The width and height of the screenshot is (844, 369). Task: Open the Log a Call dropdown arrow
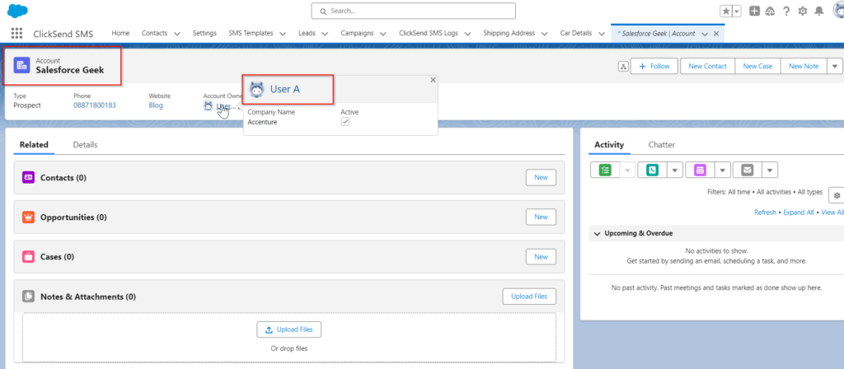[675, 170]
